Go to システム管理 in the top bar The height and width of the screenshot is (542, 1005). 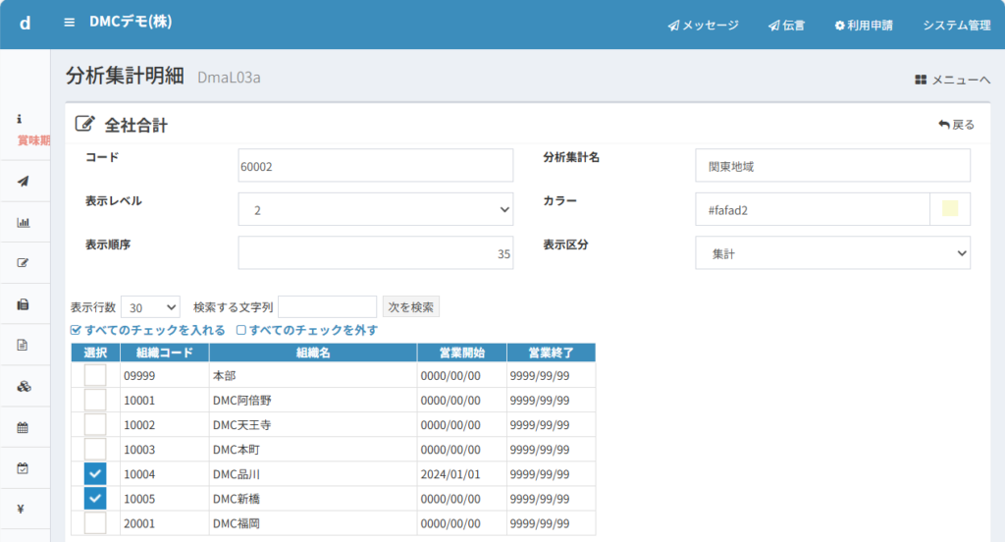coord(956,25)
